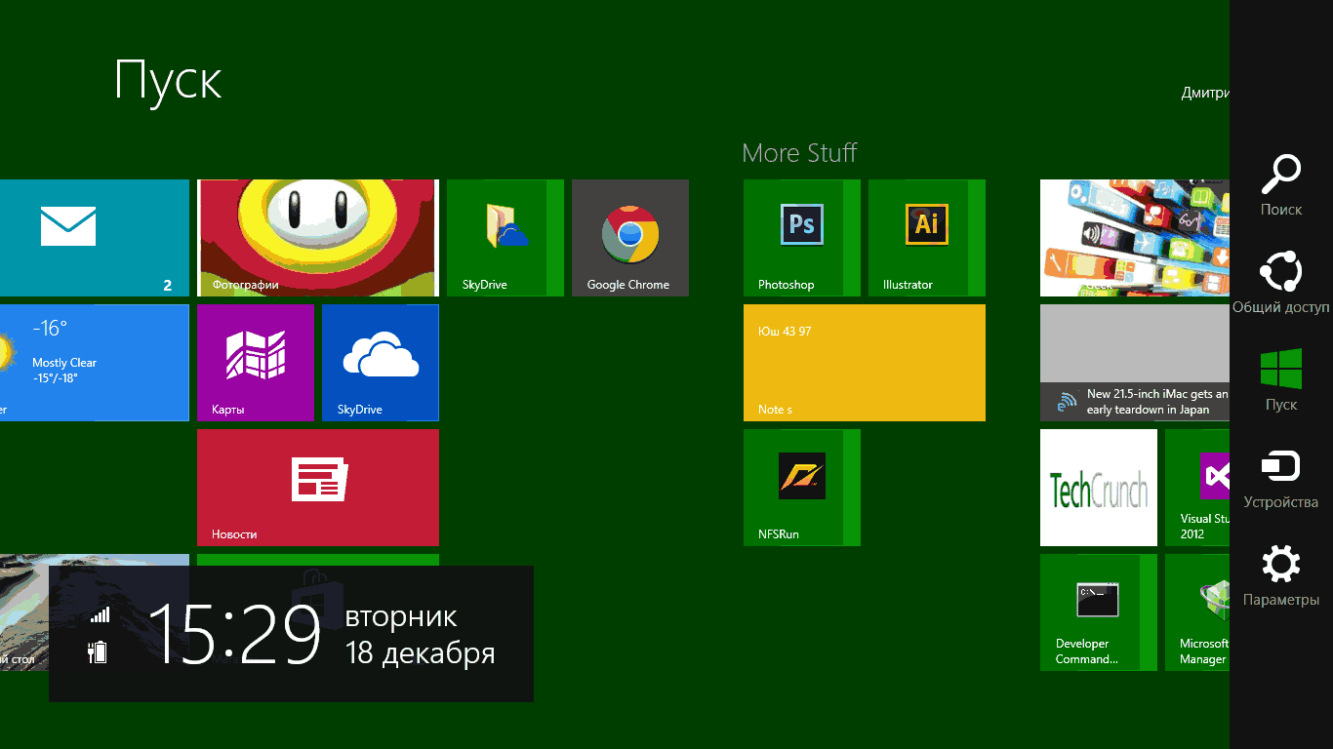Click the 15:29 clock display
The width and height of the screenshot is (1333, 749).
point(235,634)
